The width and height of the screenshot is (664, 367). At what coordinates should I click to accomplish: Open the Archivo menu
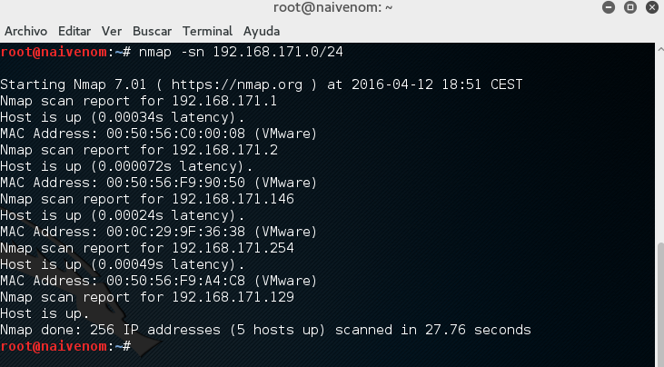(x=25, y=31)
